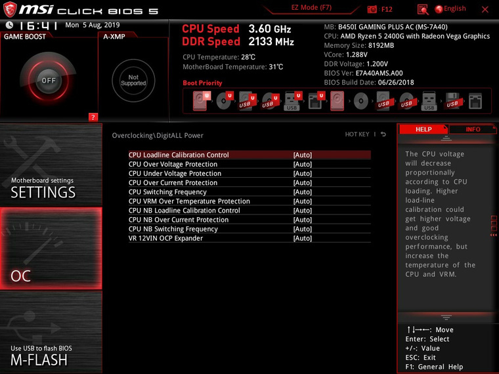Screen dimensions: 499x374
Task: Open the M-FLASH BIOS flashing section
Action: 51,332
